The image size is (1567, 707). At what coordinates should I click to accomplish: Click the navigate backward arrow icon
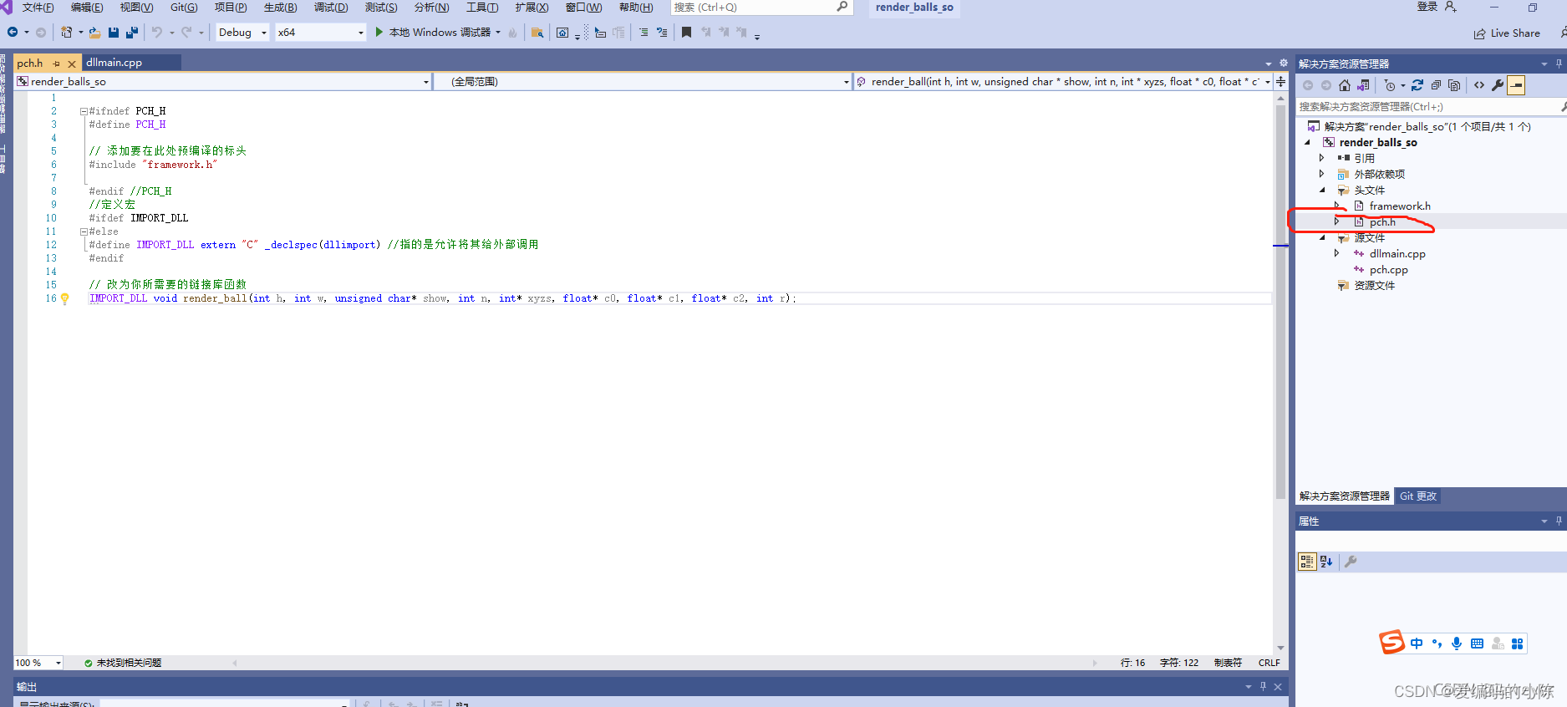(13, 33)
